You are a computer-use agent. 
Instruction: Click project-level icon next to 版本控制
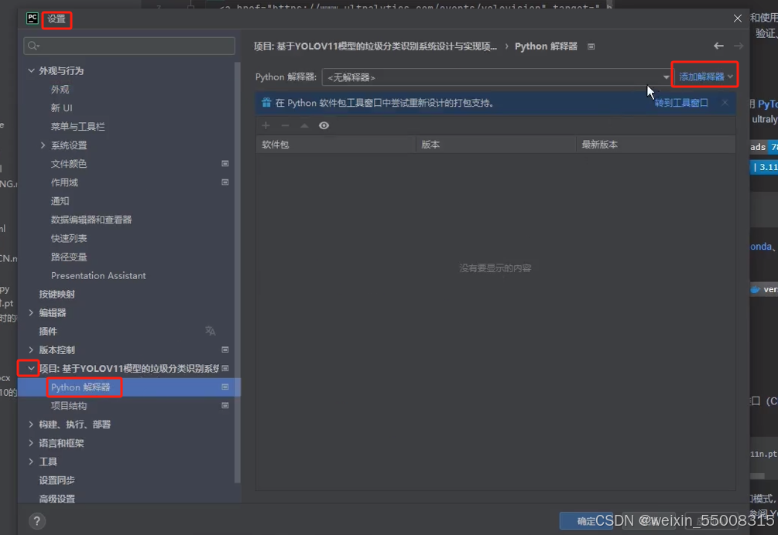(x=225, y=349)
